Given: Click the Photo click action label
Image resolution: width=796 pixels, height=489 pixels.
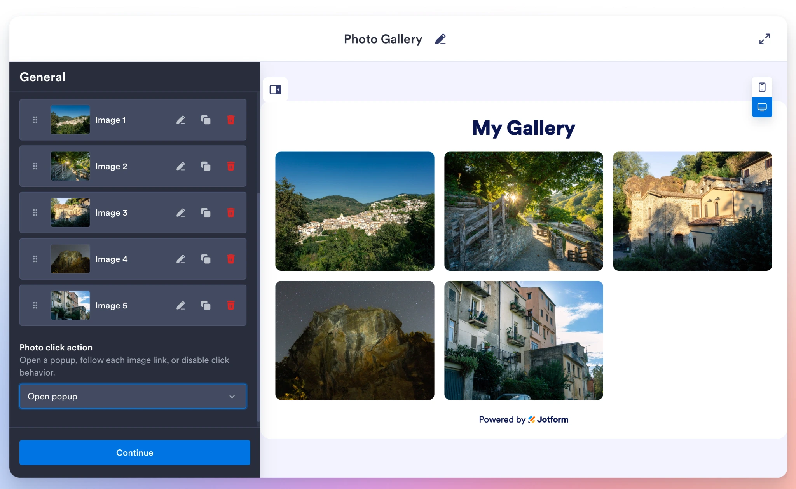Looking at the screenshot, I should [x=56, y=348].
